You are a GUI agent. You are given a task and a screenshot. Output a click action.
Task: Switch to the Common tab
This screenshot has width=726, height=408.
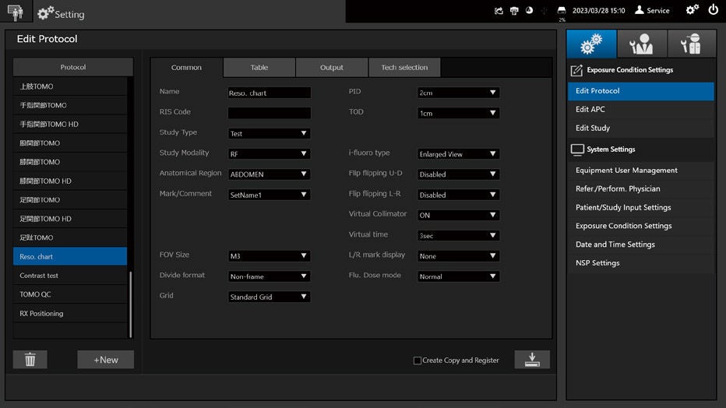pyautogui.click(x=187, y=68)
